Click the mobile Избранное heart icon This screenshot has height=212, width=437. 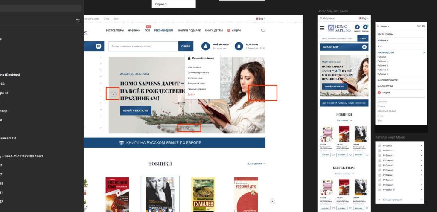[x=321, y=18]
